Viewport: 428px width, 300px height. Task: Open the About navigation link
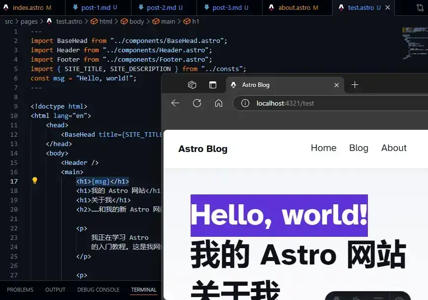pos(394,148)
